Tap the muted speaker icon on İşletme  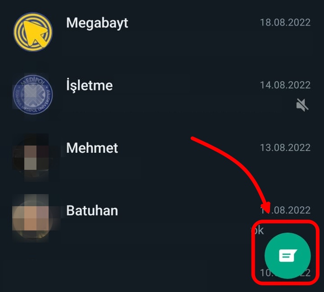(x=302, y=105)
